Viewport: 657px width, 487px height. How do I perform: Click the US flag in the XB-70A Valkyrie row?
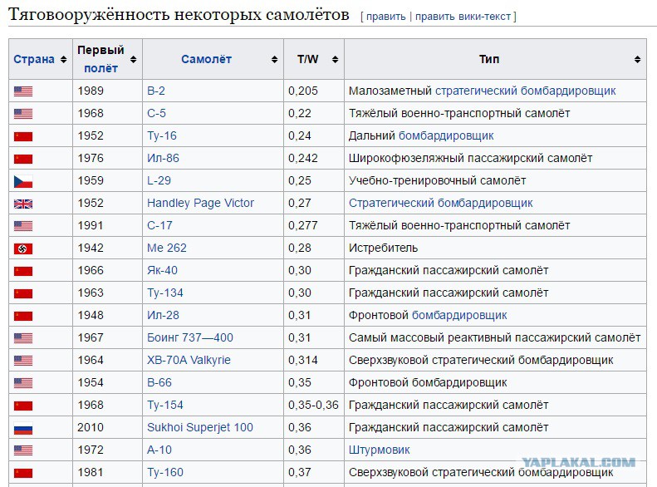(x=23, y=361)
